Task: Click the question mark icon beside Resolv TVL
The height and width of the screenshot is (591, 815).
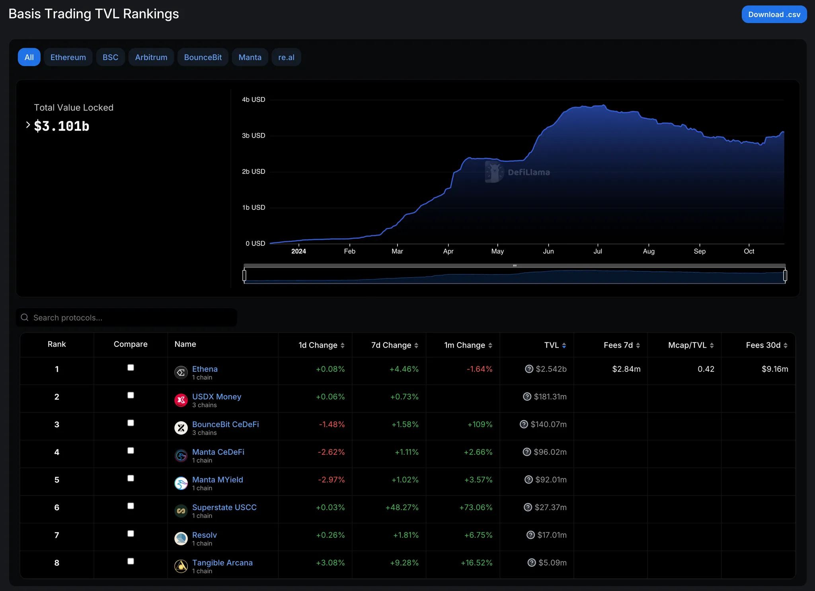Action: (530, 535)
